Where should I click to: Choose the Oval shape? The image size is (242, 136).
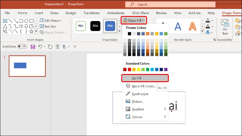pyautogui.click(x=26, y=21)
